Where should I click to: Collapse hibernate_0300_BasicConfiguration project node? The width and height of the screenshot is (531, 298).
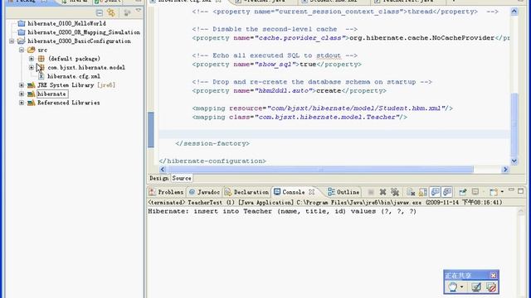[x=12, y=41]
